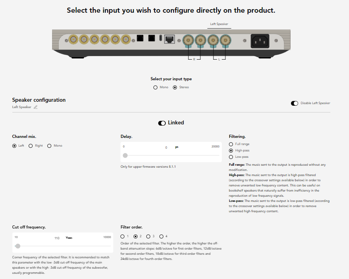The height and width of the screenshot is (279, 349).
Task: Choose Right in Channel mix
Action: coord(31,146)
